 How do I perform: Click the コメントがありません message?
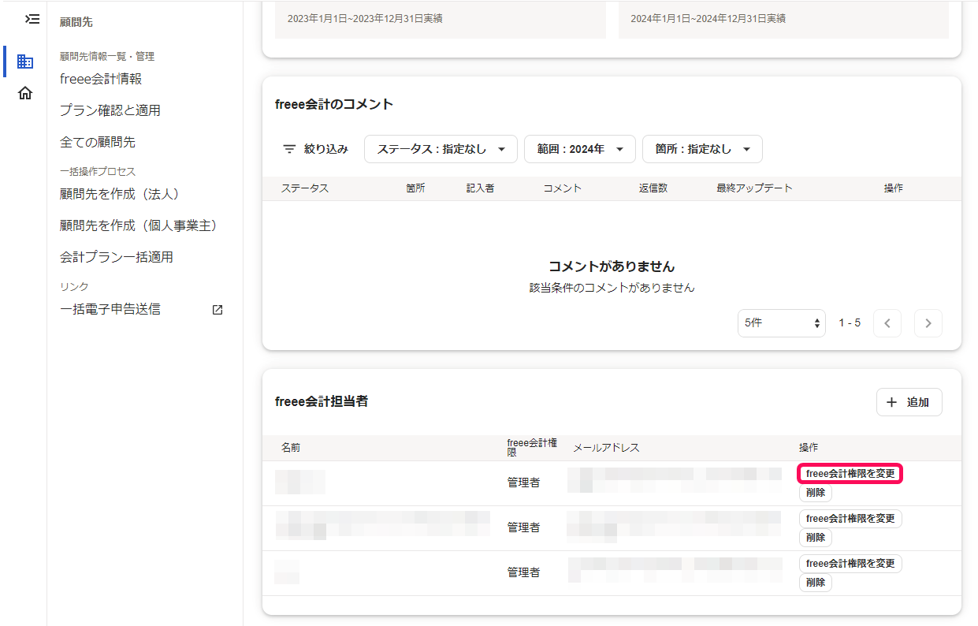pos(612,266)
